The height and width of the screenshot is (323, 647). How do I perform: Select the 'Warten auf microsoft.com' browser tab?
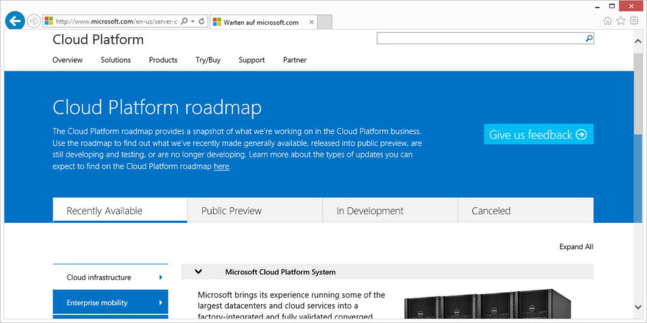tap(264, 22)
